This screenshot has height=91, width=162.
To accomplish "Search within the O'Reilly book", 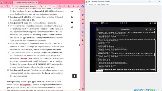I will point(72,17).
